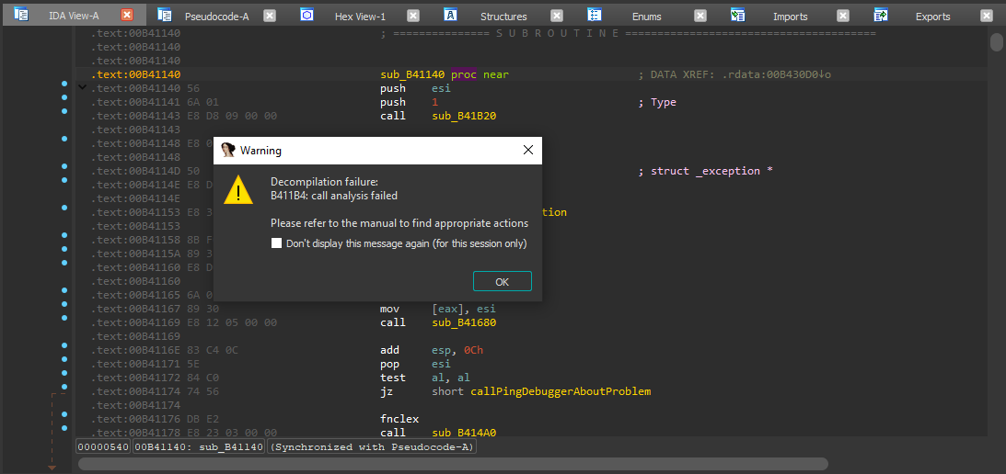The width and height of the screenshot is (1006, 474).
Task: Close the Hex View-1 tab
Action: [x=413, y=16]
